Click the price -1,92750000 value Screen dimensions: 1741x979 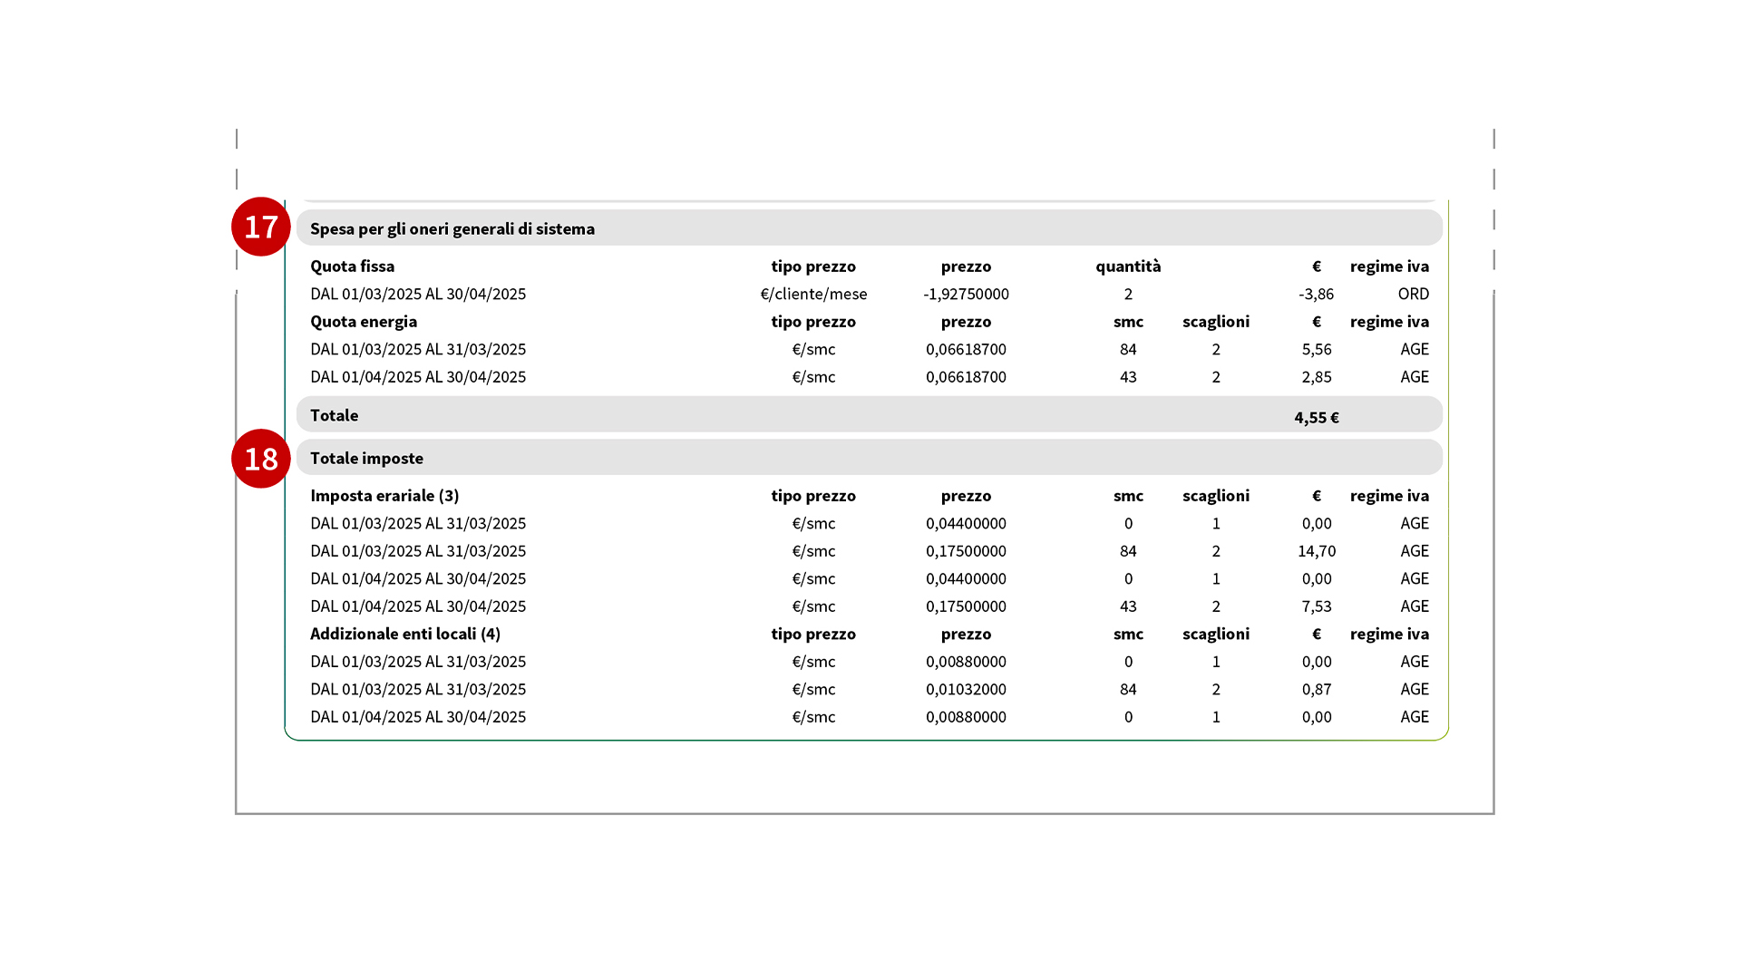point(966,294)
